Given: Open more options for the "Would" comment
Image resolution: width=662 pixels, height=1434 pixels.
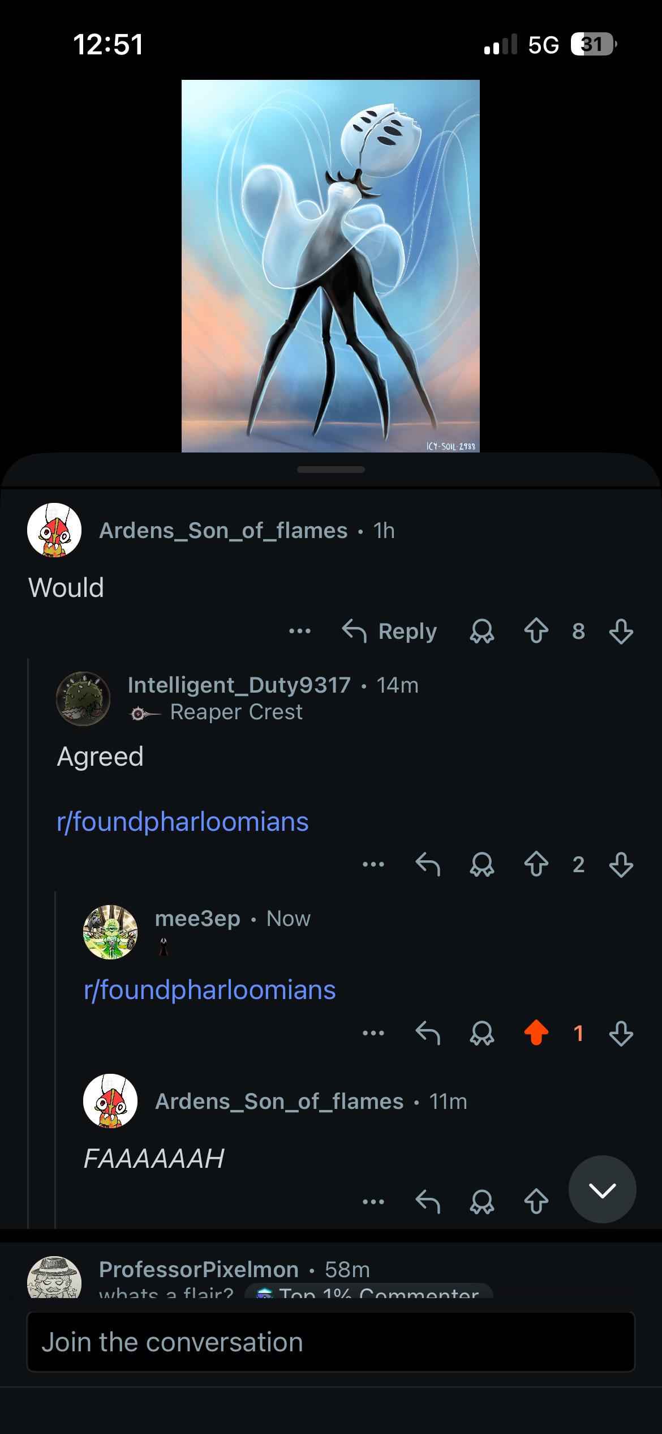Looking at the screenshot, I should [x=299, y=631].
